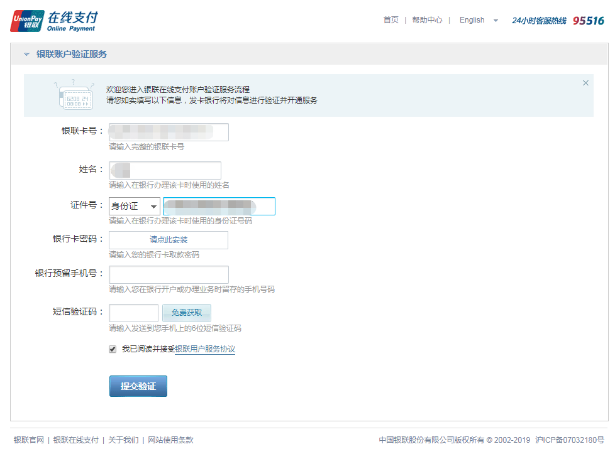Focus the 银联卡号 card number field
The image size is (615, 454).
169,132
